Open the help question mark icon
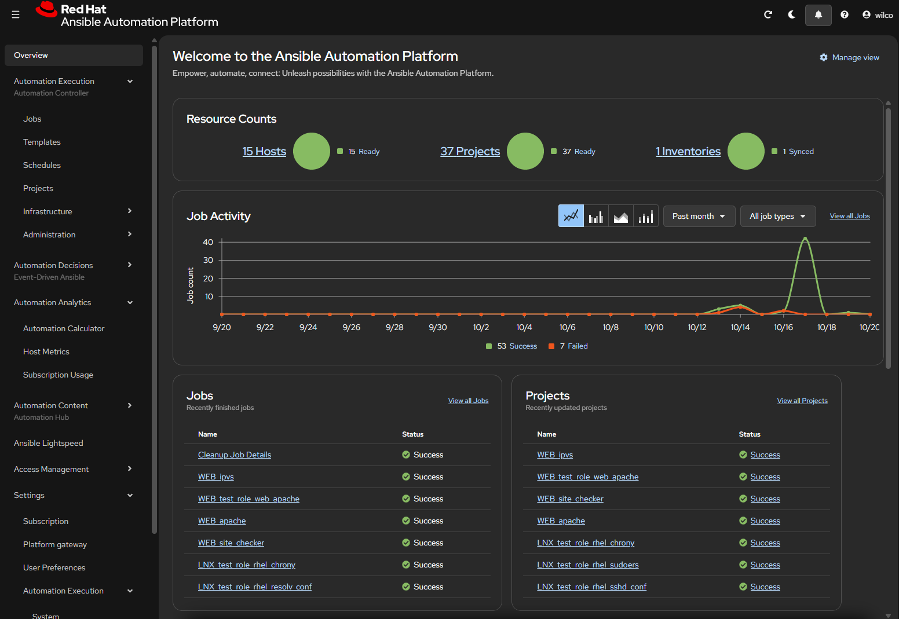This screenshot has height=619, width=899. [x=845, y=14]
